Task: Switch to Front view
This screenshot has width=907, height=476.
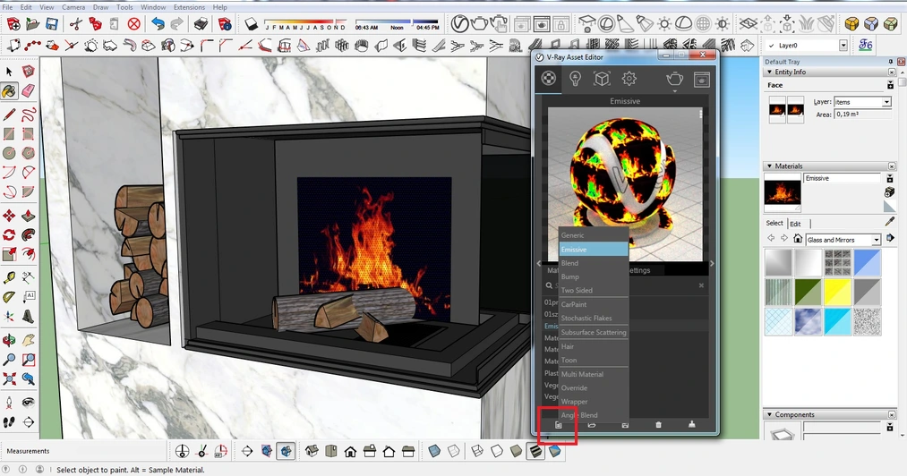Action: tap(351, 451)
